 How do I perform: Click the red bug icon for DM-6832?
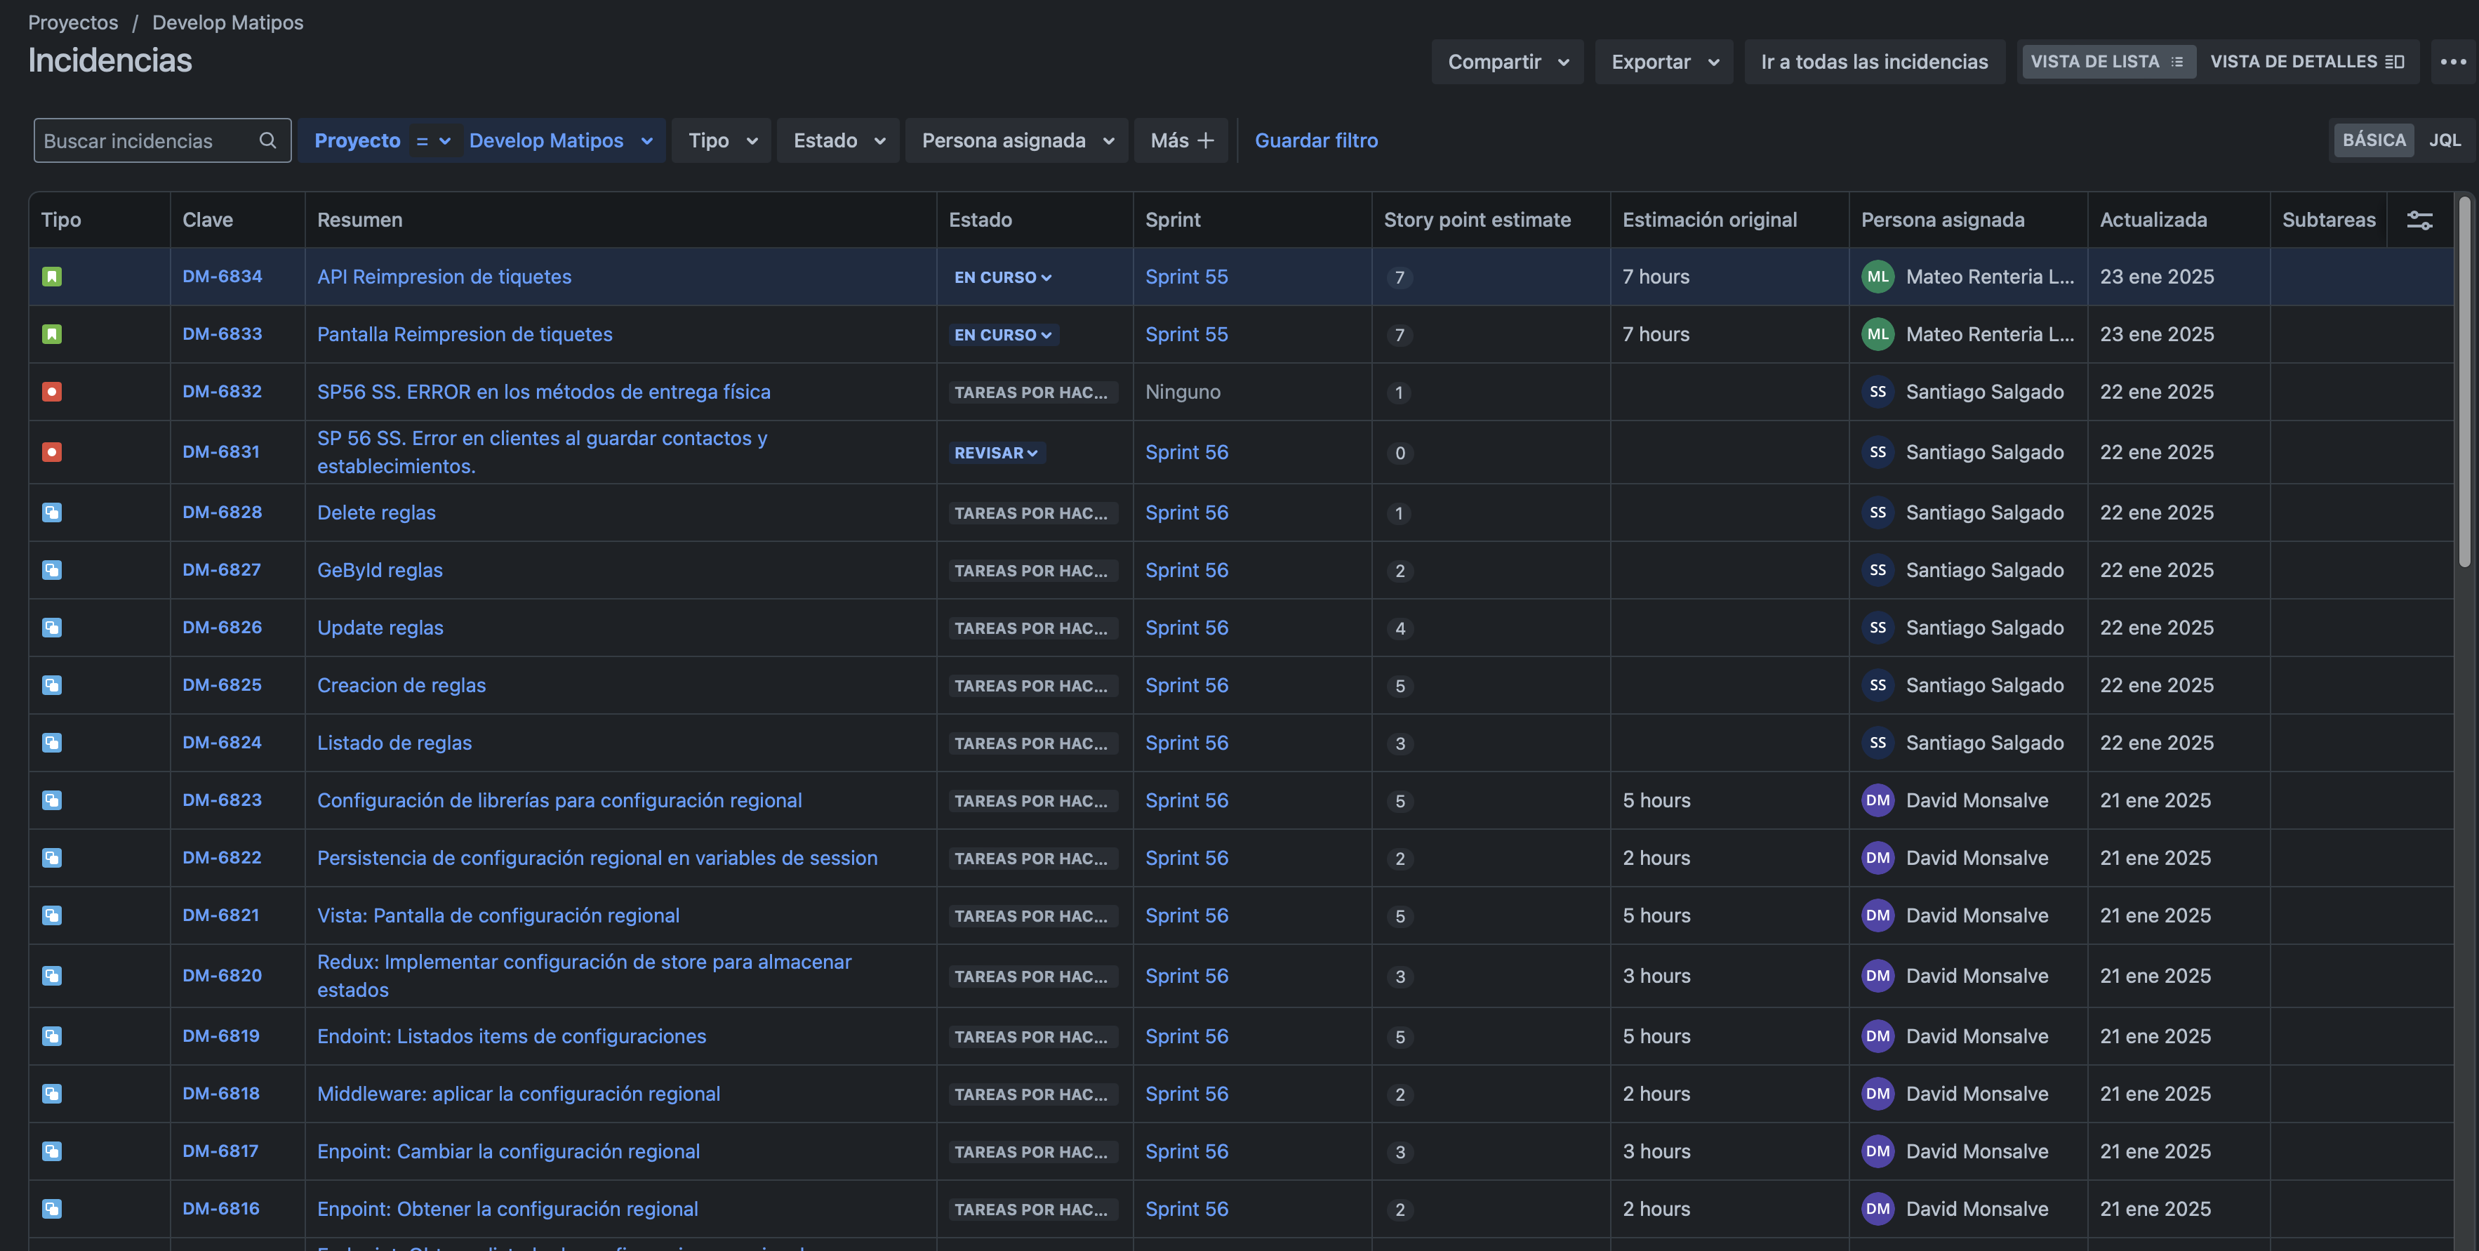pyautogui.click(x=52, y=392)
